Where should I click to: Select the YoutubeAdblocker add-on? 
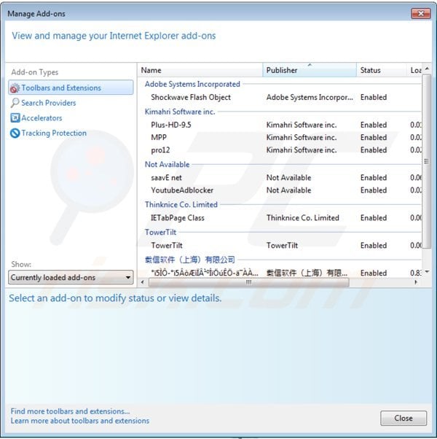(280, 190)
